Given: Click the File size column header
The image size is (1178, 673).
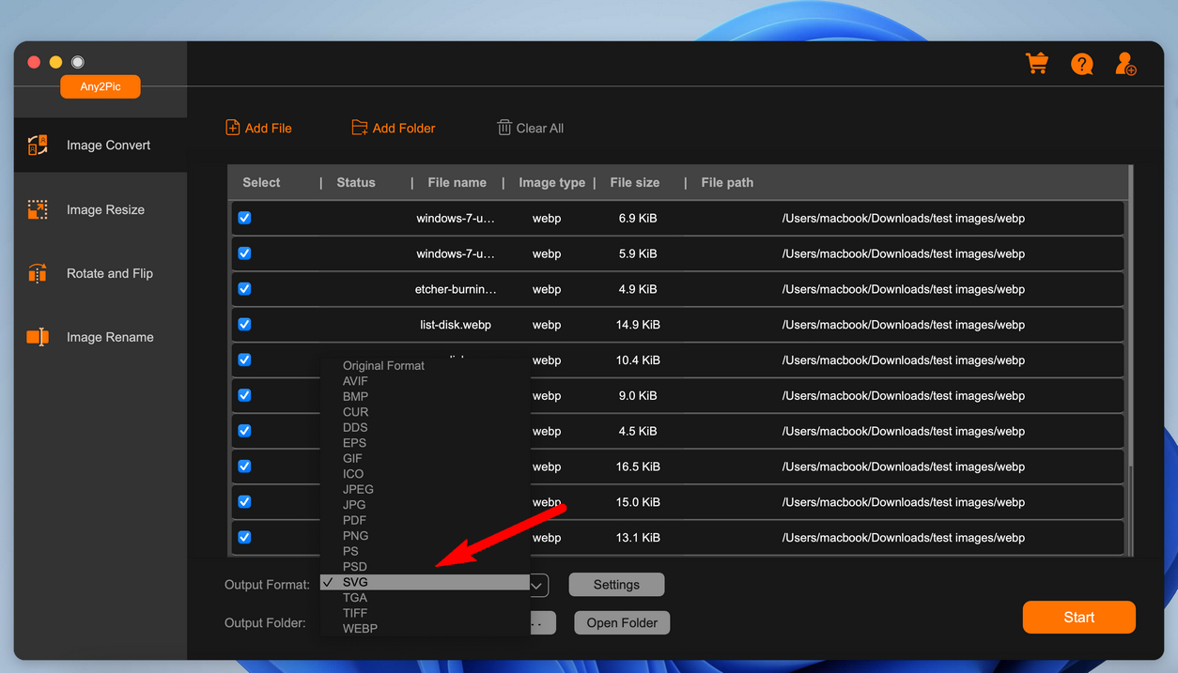Looking at the screenshot, I should [x=635, y=183].
